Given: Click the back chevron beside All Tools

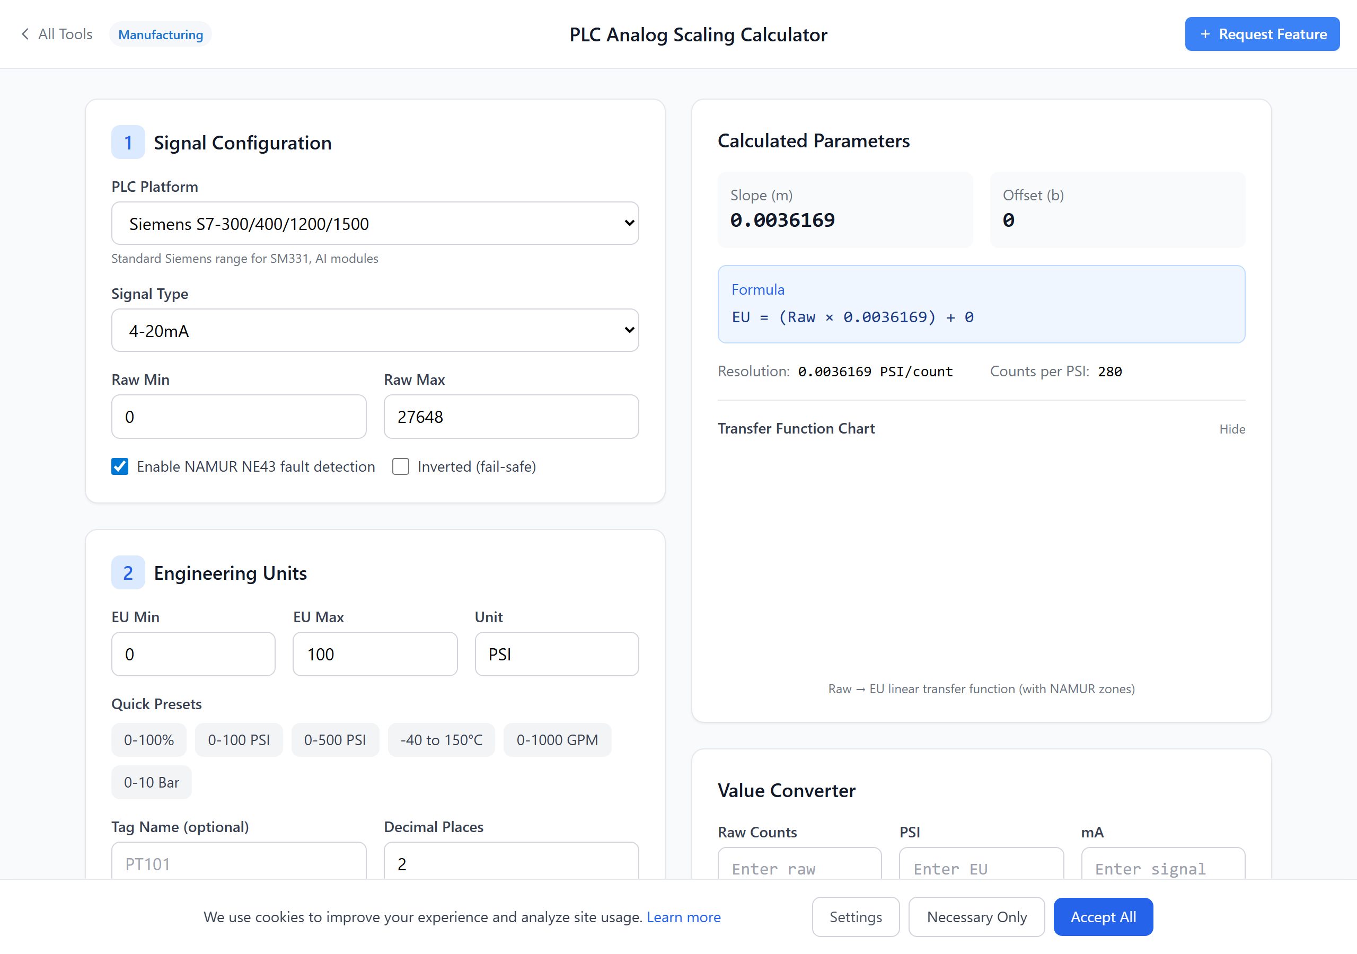Looking at the screenshot, I should (x=25, y=34).
